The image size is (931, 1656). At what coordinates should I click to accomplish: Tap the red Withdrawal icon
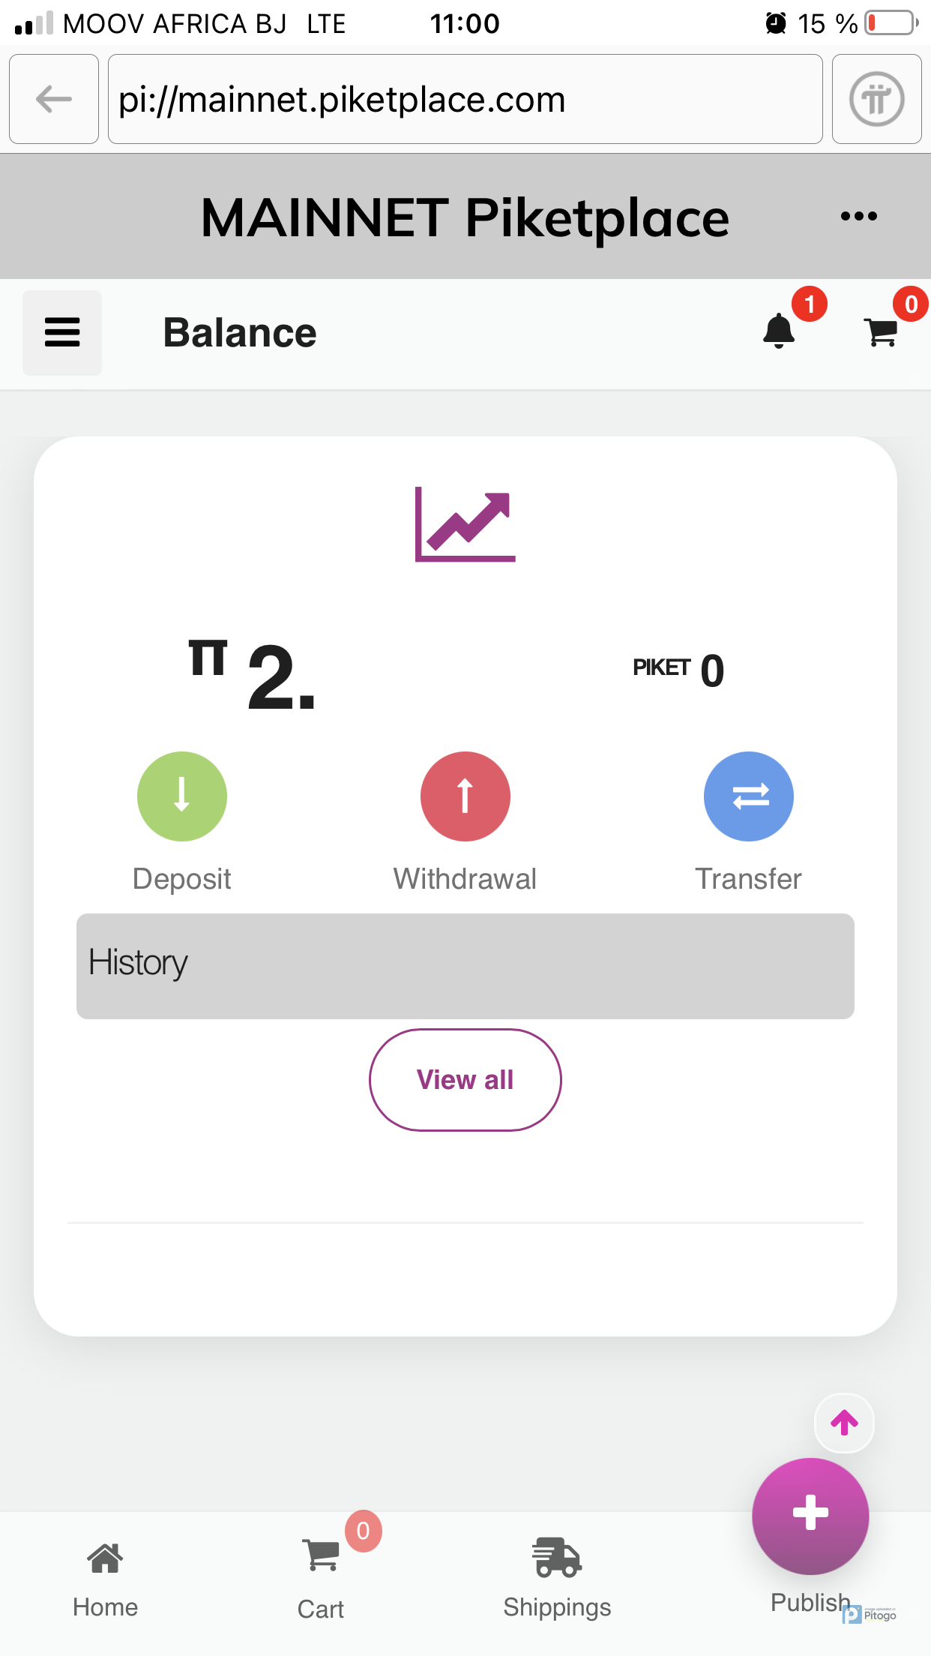click(x=465, y=796)
